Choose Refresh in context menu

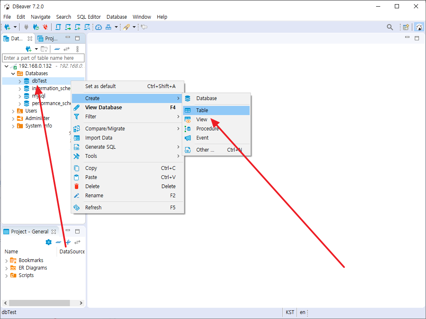coord(128,208)
